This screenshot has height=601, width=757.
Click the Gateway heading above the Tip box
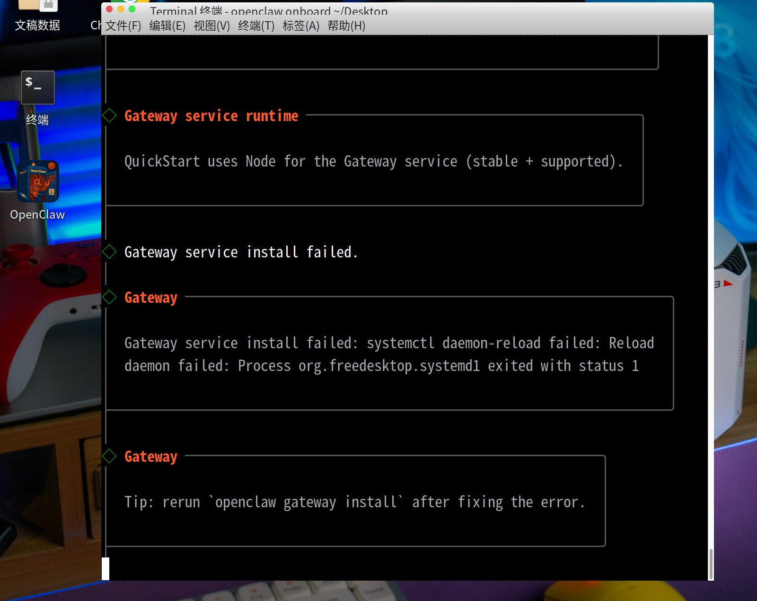coord(151,456)
